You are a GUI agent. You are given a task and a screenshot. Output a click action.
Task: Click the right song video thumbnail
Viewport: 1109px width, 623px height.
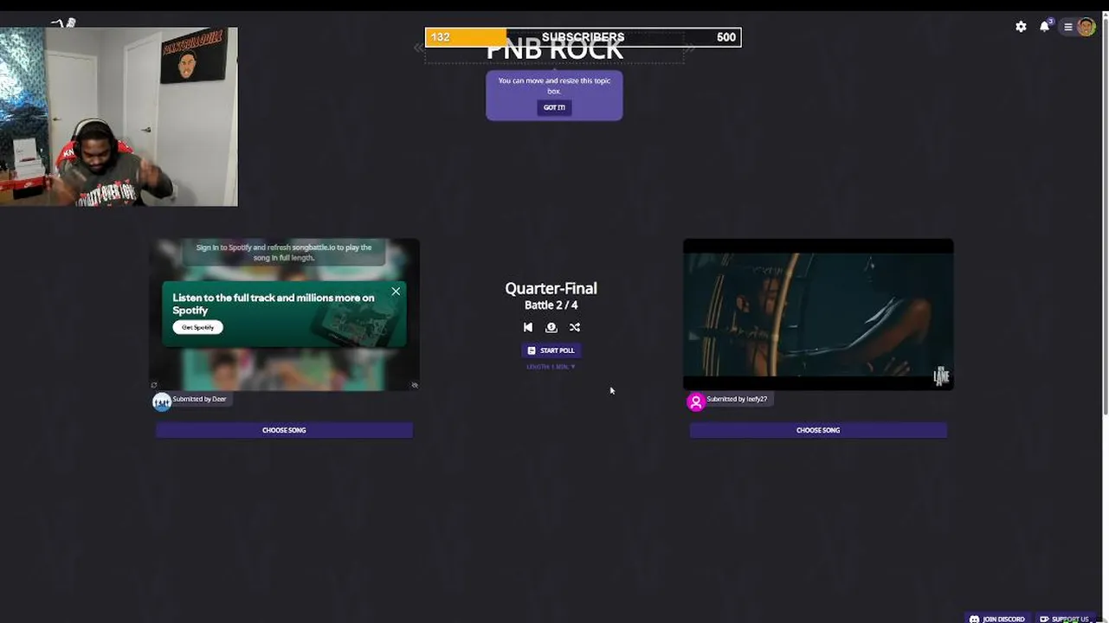(x=818, y=315)
